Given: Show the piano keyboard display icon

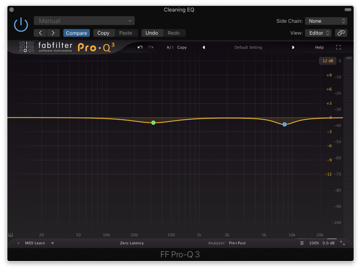Looking at the screenshot, I should [10, 235].
